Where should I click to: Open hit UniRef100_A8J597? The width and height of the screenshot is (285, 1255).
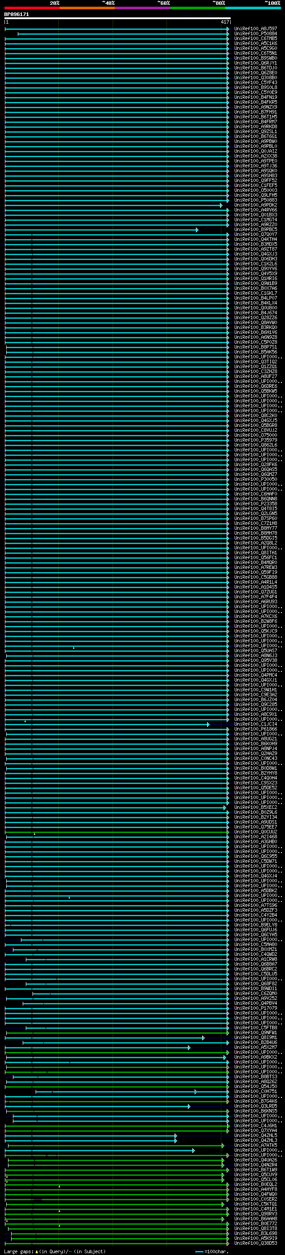coord(255,29)
